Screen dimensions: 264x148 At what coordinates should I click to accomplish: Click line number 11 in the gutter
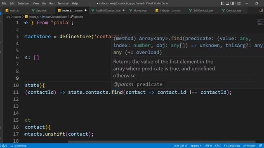coord(16,92)
